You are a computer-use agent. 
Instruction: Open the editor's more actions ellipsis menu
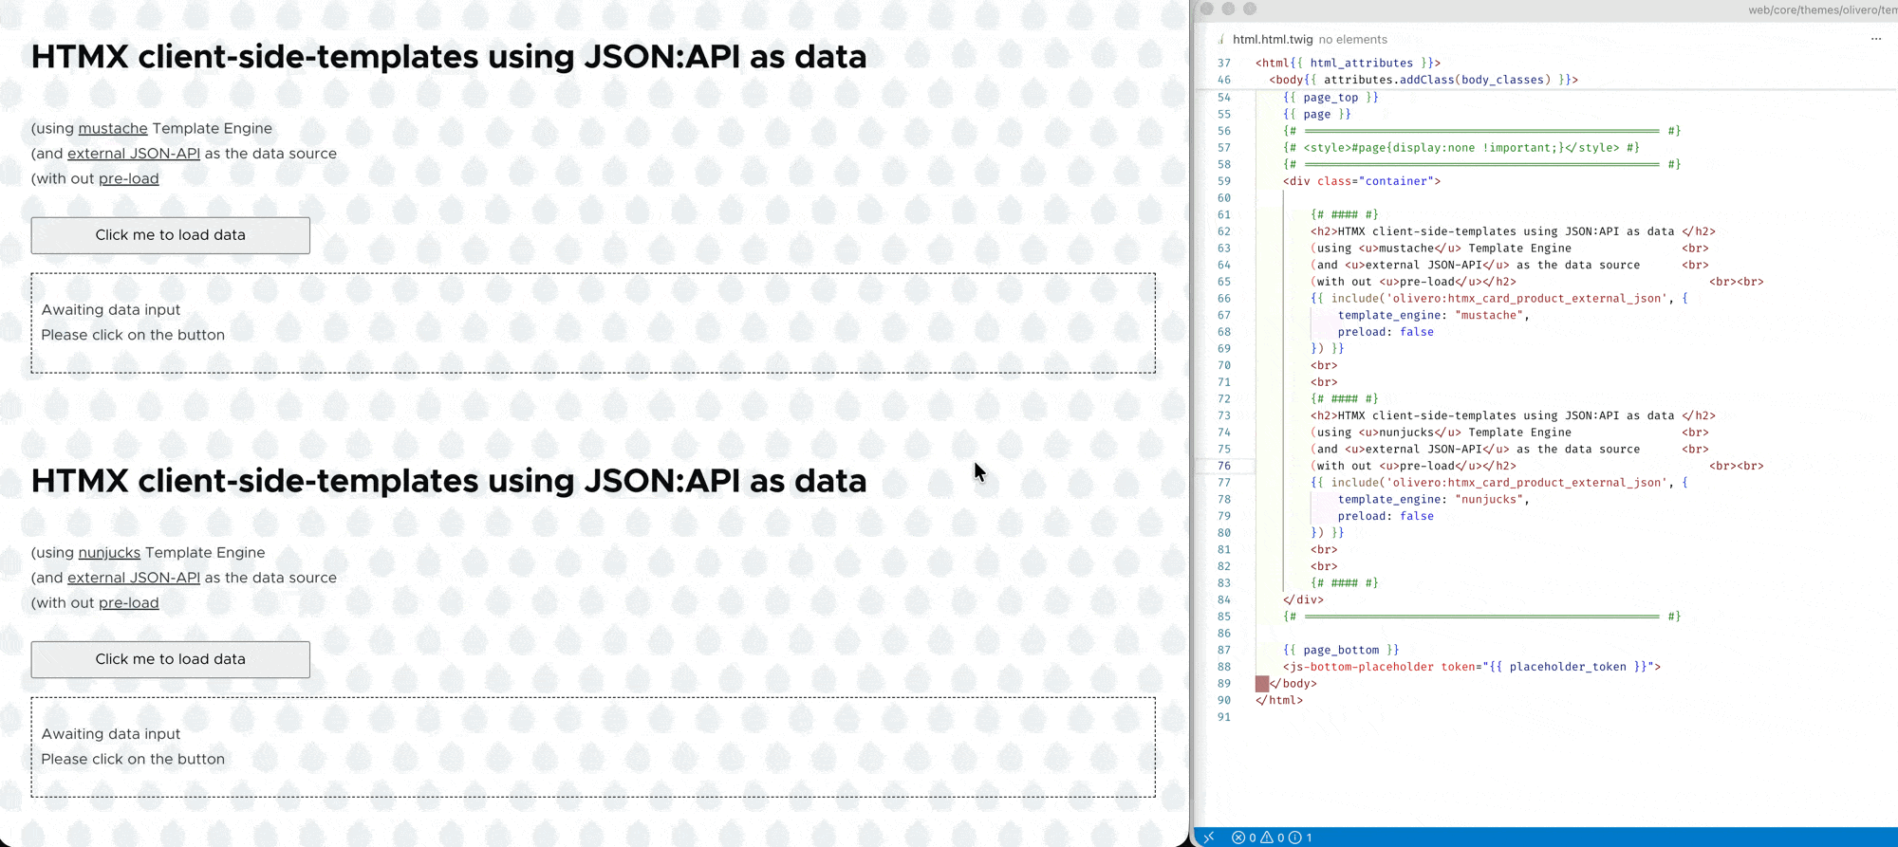(1875, 39)
